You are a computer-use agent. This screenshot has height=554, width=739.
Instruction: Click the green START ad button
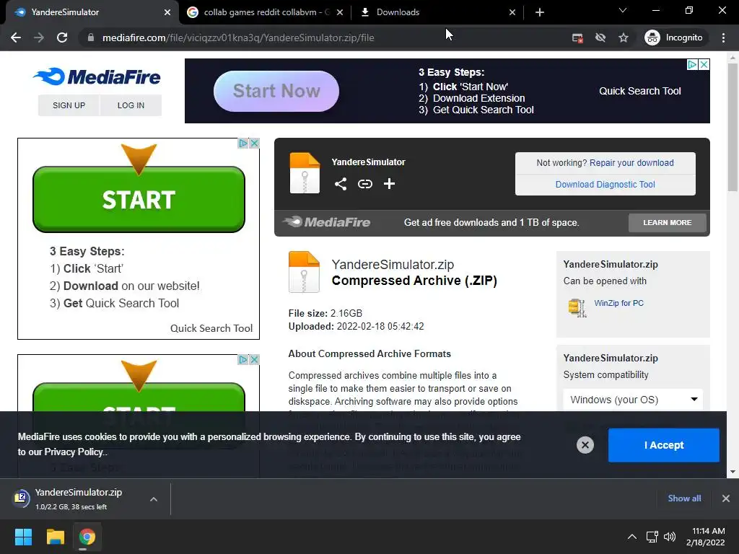pos(139,199)
